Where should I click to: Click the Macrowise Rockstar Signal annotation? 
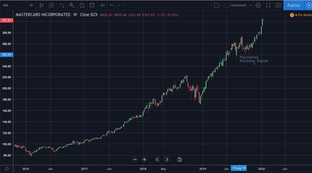click(253, 59)
